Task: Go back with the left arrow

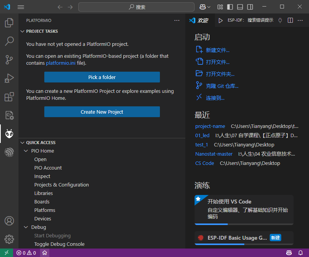Action: [x=60, y=7]
